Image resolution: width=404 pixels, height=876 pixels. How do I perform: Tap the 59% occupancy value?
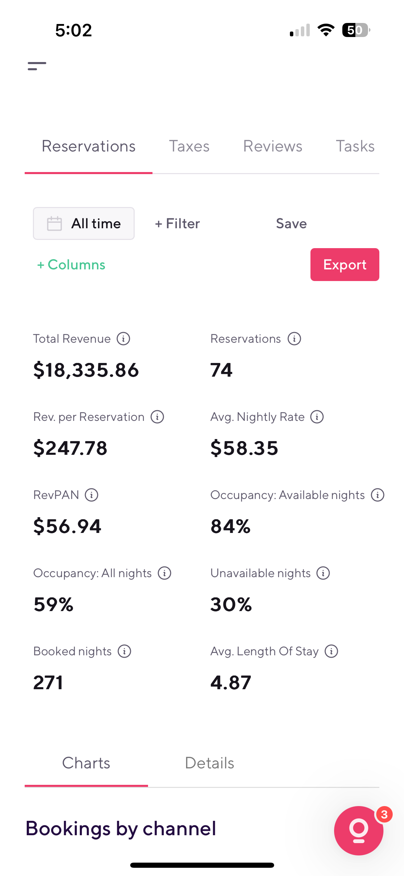coord(53,605)
